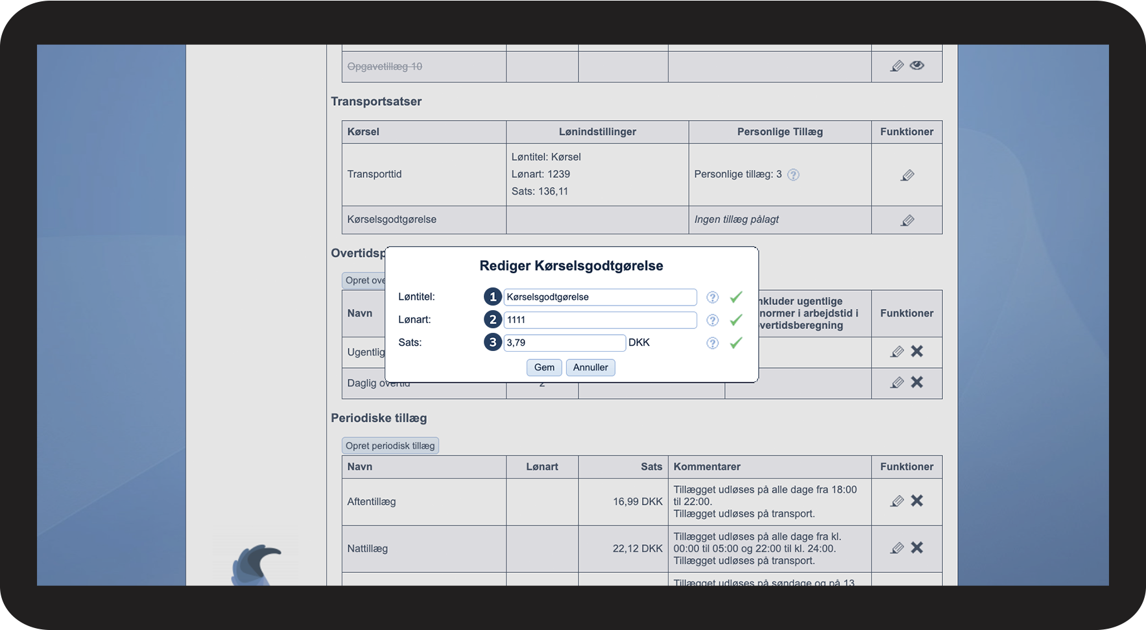This screenshot has height=630, width=1146.
Task: Delete the Daglig overtid row with X icon
Action: (917, 382)
